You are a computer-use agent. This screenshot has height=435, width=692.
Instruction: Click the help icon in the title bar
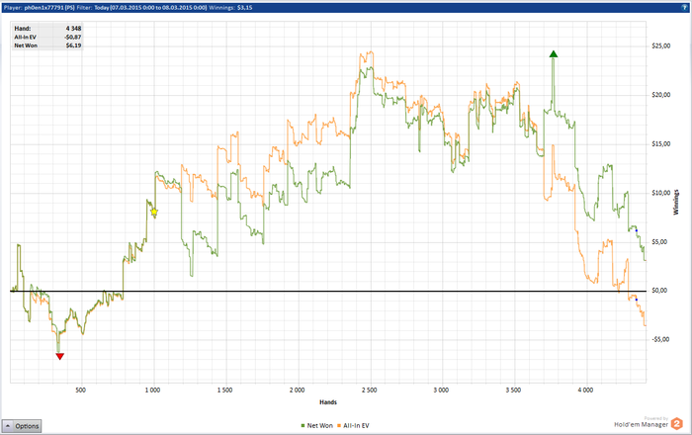pos(684,8)
